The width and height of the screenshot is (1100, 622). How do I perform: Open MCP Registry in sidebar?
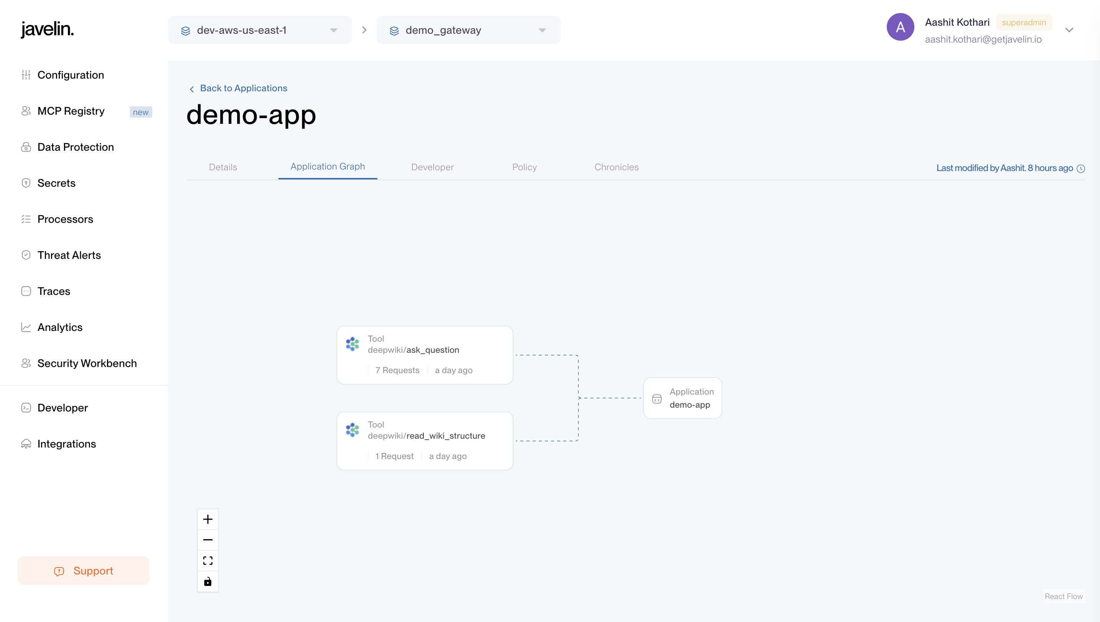tap(71, 111)
